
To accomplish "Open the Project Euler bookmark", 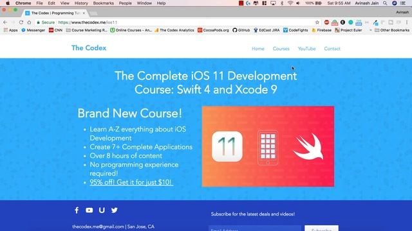I will [348, 30].
